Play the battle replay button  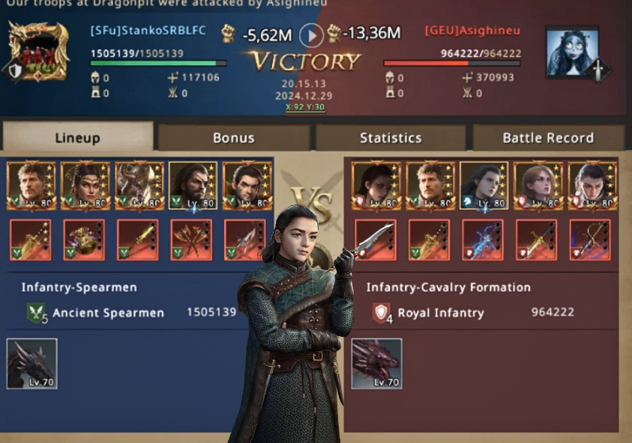click(x=311, y=35)
